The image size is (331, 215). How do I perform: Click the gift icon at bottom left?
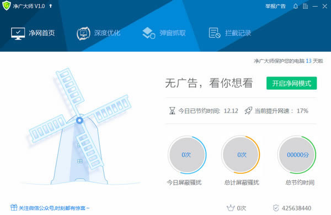pos(14,208)
